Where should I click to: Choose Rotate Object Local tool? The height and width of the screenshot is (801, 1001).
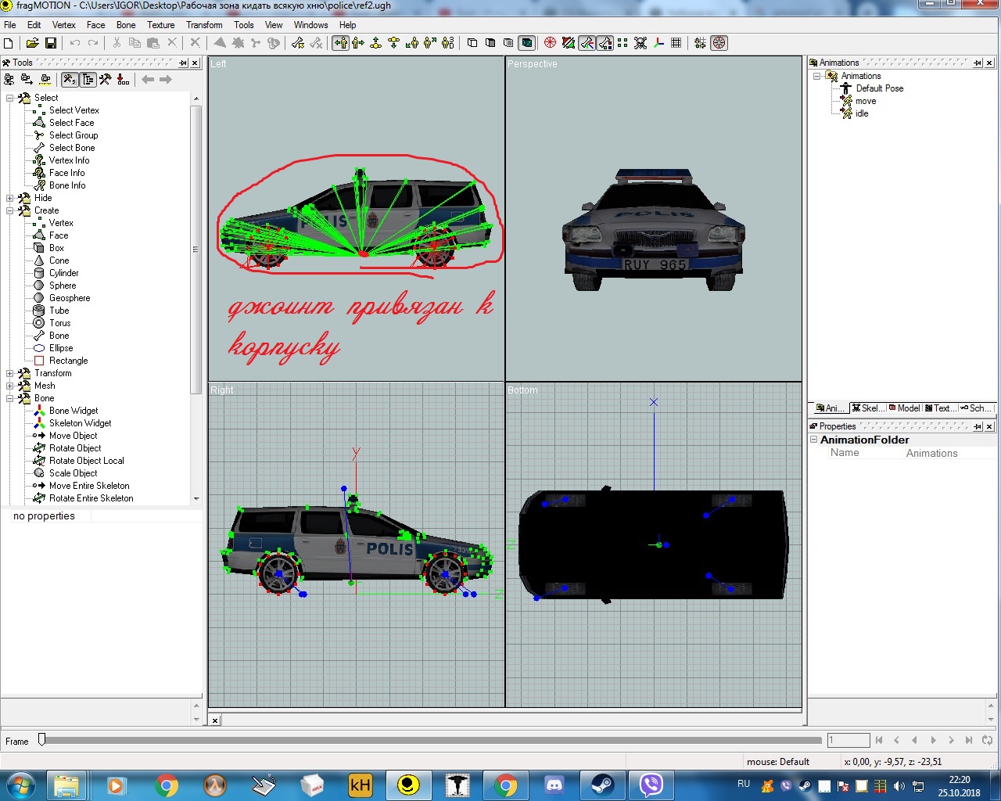tap(86, 461)
